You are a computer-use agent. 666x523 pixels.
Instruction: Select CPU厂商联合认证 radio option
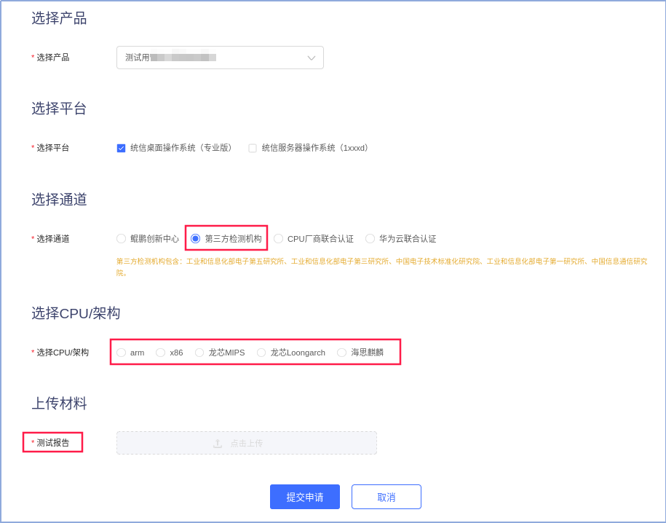point(278,238)
